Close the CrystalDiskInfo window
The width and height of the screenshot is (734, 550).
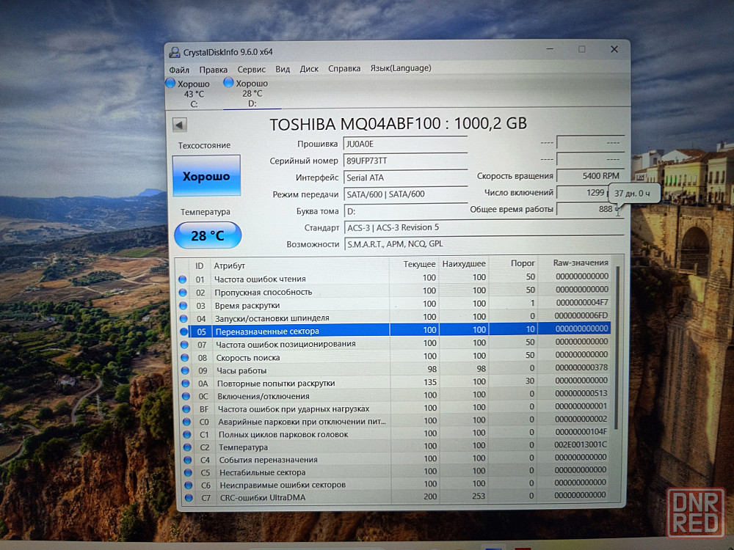tap(614, 49)
